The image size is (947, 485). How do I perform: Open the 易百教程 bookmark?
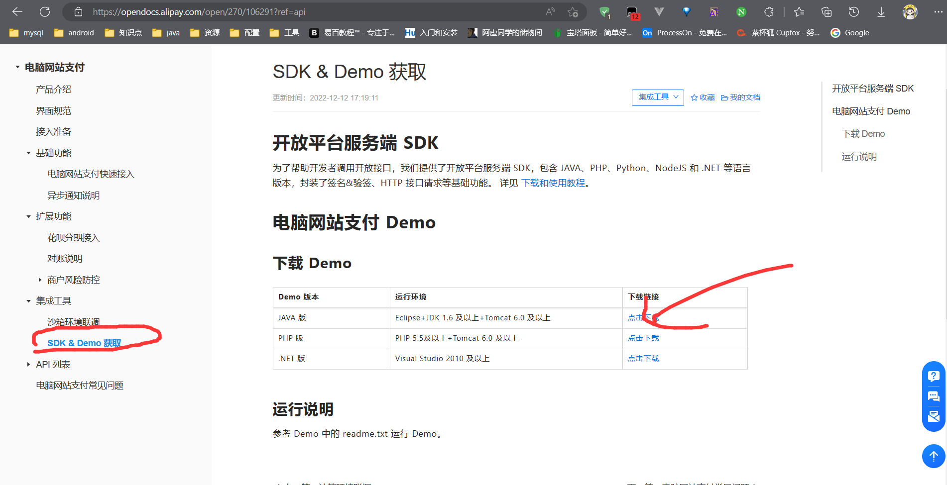coord(352,33)
